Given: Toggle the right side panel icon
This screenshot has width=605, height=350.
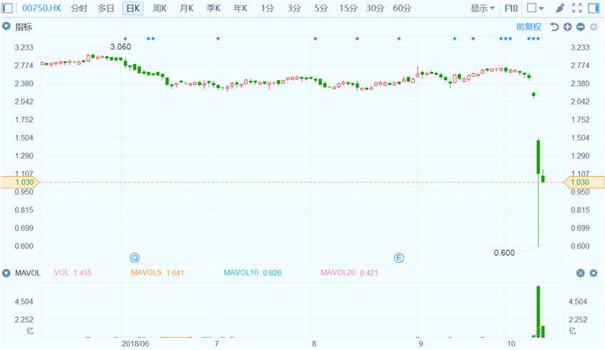Looking at the screenshot, I should (594, 8).
